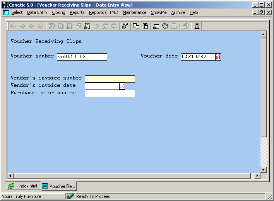Click the circular arrow refresh toolbar icon
Viewport: 274px width, 201px height.
click(165, 26)
